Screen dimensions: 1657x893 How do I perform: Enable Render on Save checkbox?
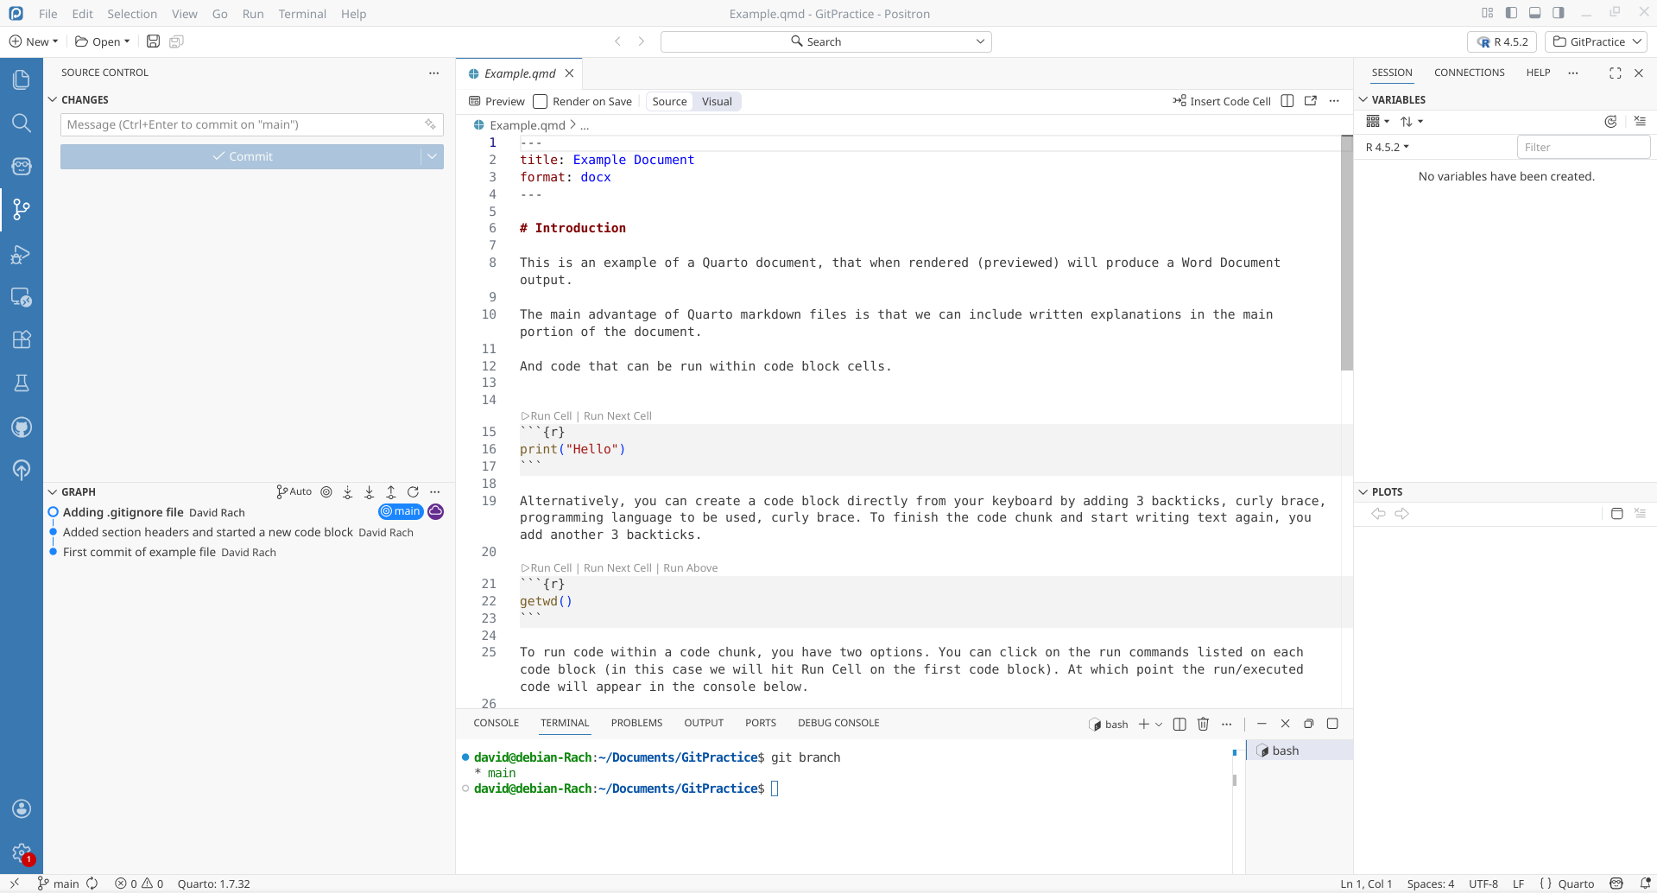click(541, 101)
